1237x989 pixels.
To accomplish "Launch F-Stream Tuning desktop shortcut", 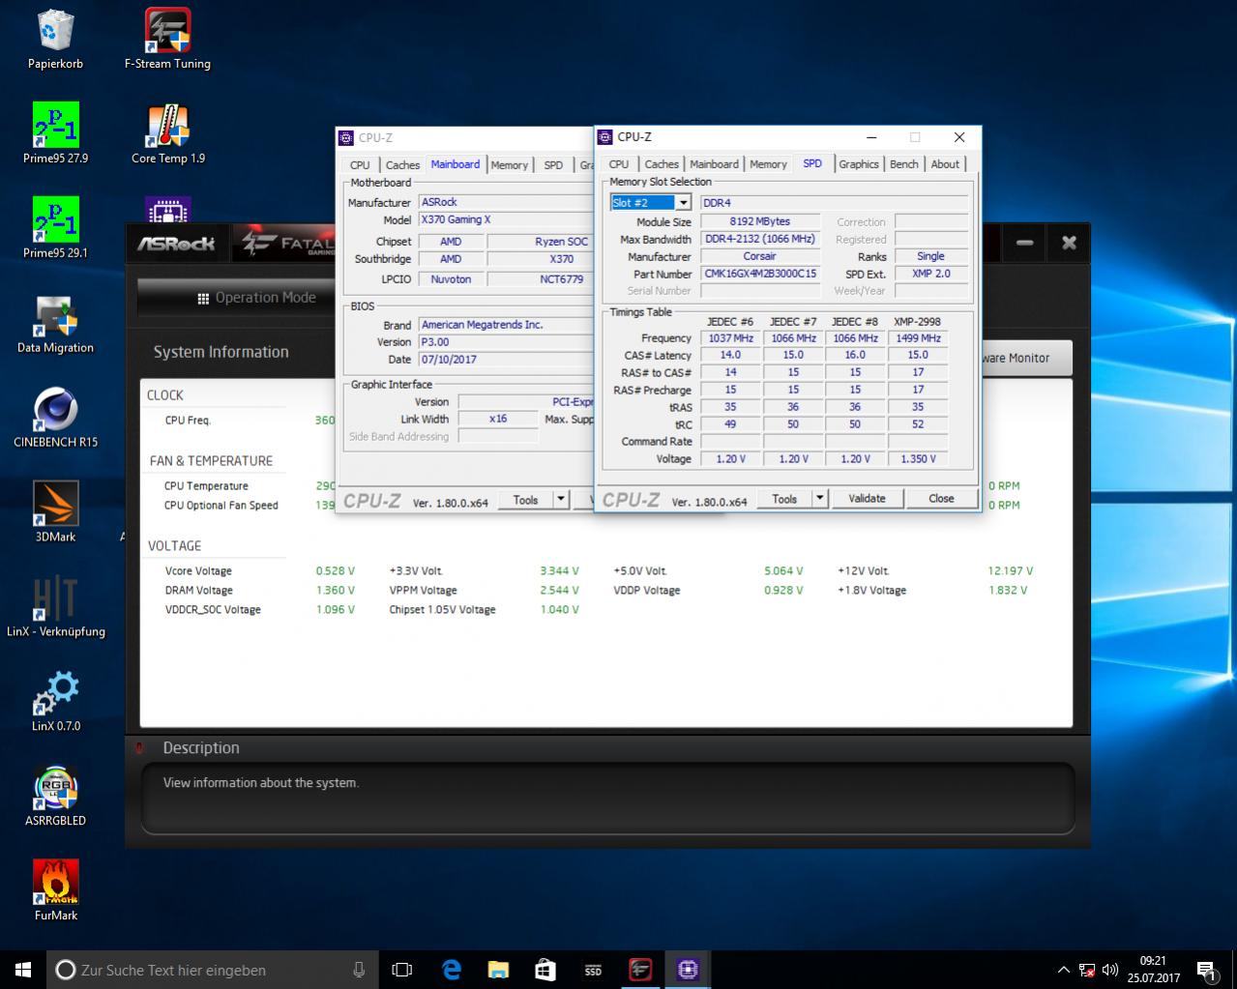I will coord(167,41).
